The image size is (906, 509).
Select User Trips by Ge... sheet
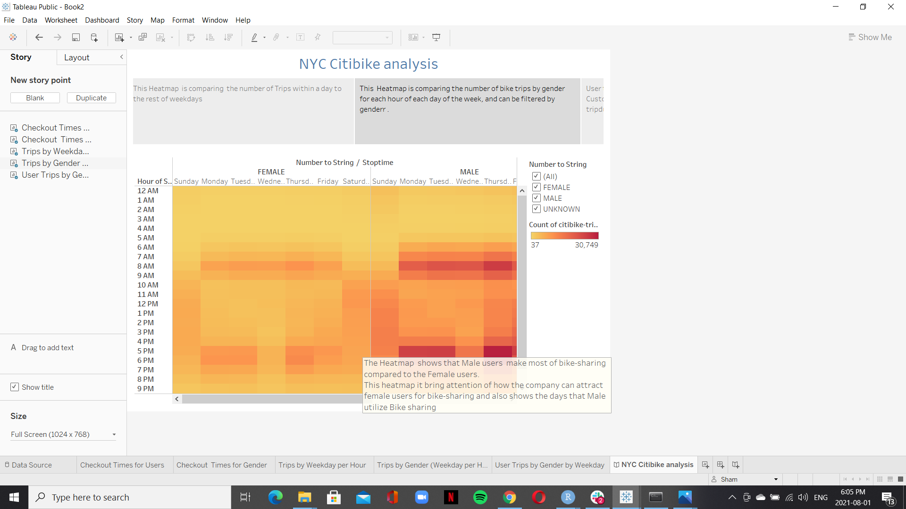[x=55, y=175]
